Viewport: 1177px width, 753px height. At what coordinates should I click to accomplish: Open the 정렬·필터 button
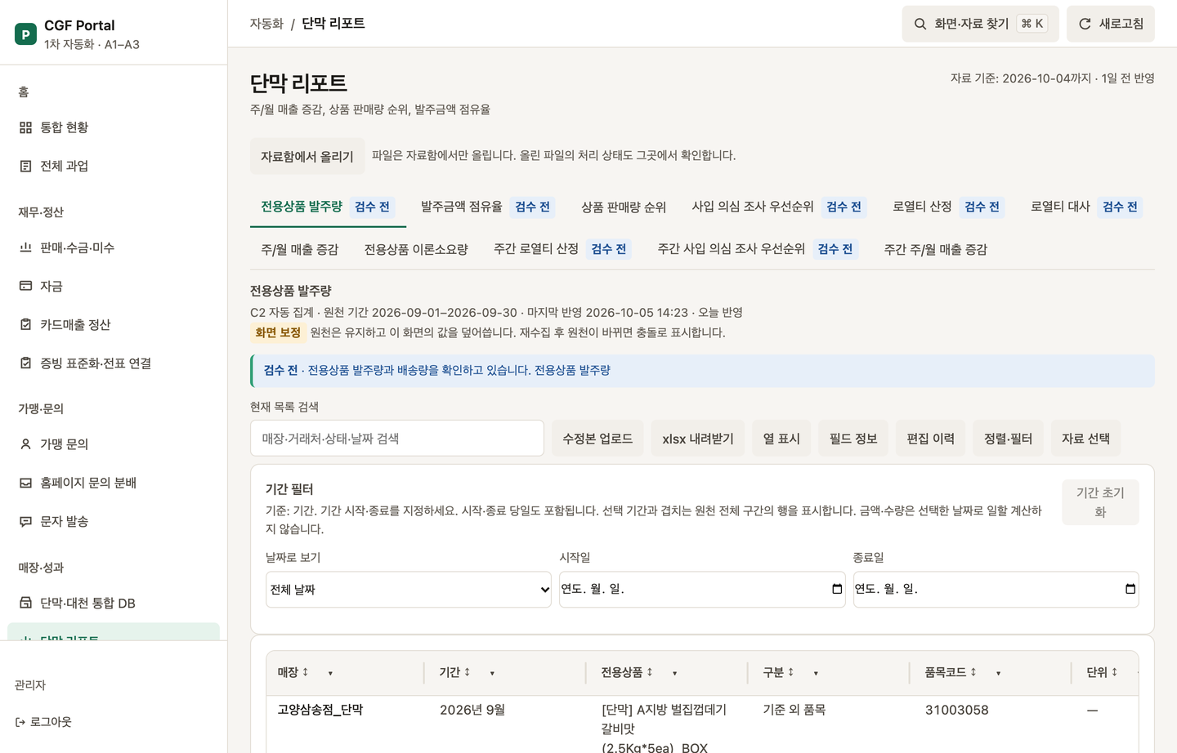pos(1008,439)
